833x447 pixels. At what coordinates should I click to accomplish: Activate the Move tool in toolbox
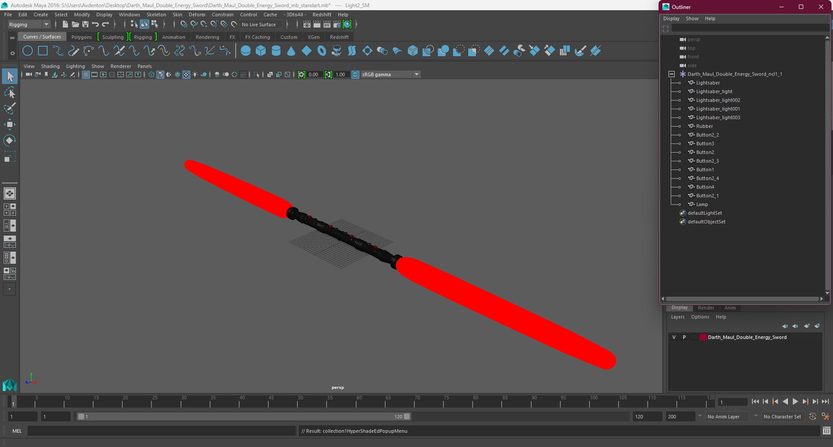[10, 124]
